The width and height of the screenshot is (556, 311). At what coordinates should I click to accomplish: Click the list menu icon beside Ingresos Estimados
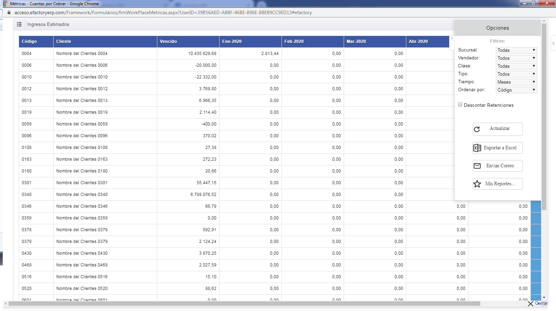(x=19, y=24)
